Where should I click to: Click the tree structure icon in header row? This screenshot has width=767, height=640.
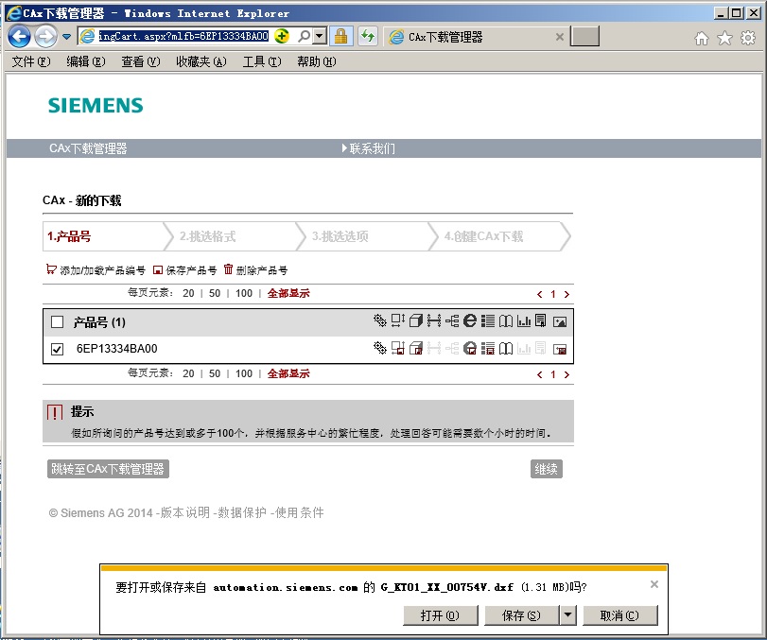tap(452, 320)
